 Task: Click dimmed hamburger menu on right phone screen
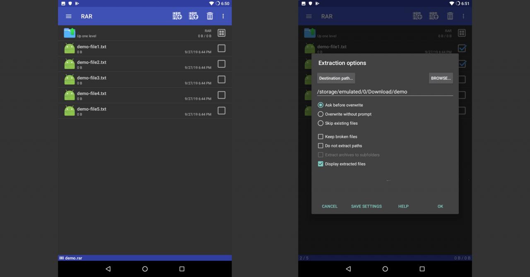[309, 16]
